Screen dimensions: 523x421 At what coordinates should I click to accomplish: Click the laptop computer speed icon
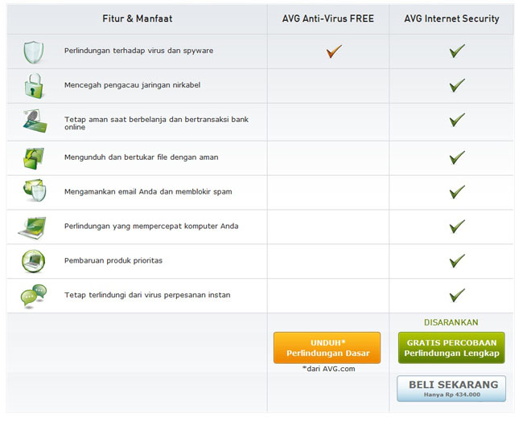[x=33, y=227]
